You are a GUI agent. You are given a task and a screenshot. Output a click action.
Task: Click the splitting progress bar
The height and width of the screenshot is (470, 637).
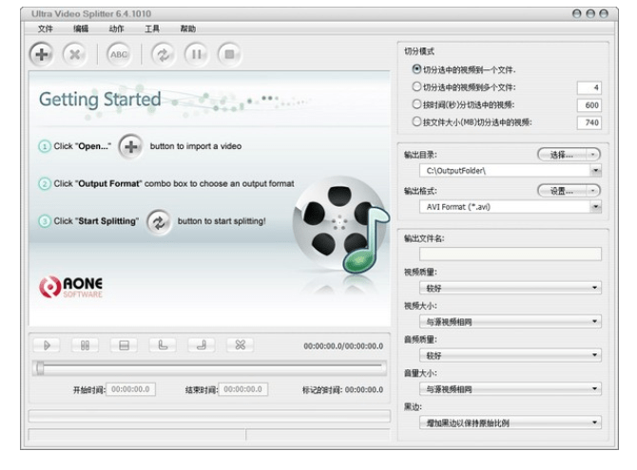tap(209, 416)
